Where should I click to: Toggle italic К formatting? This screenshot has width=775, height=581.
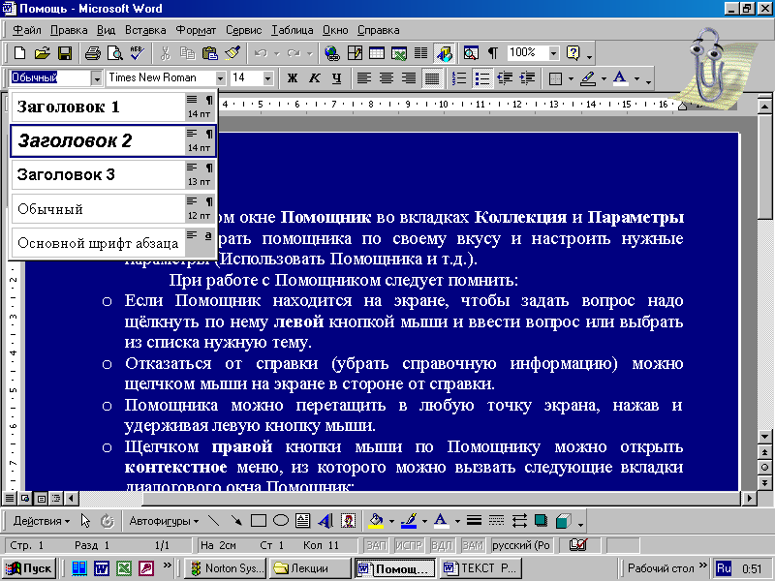point(314,78)
